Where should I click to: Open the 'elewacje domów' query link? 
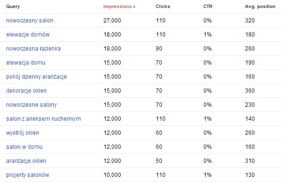28,35
